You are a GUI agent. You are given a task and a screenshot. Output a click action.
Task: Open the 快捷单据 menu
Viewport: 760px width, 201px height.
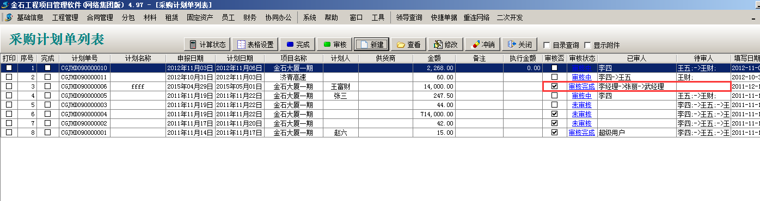[444, 17]
